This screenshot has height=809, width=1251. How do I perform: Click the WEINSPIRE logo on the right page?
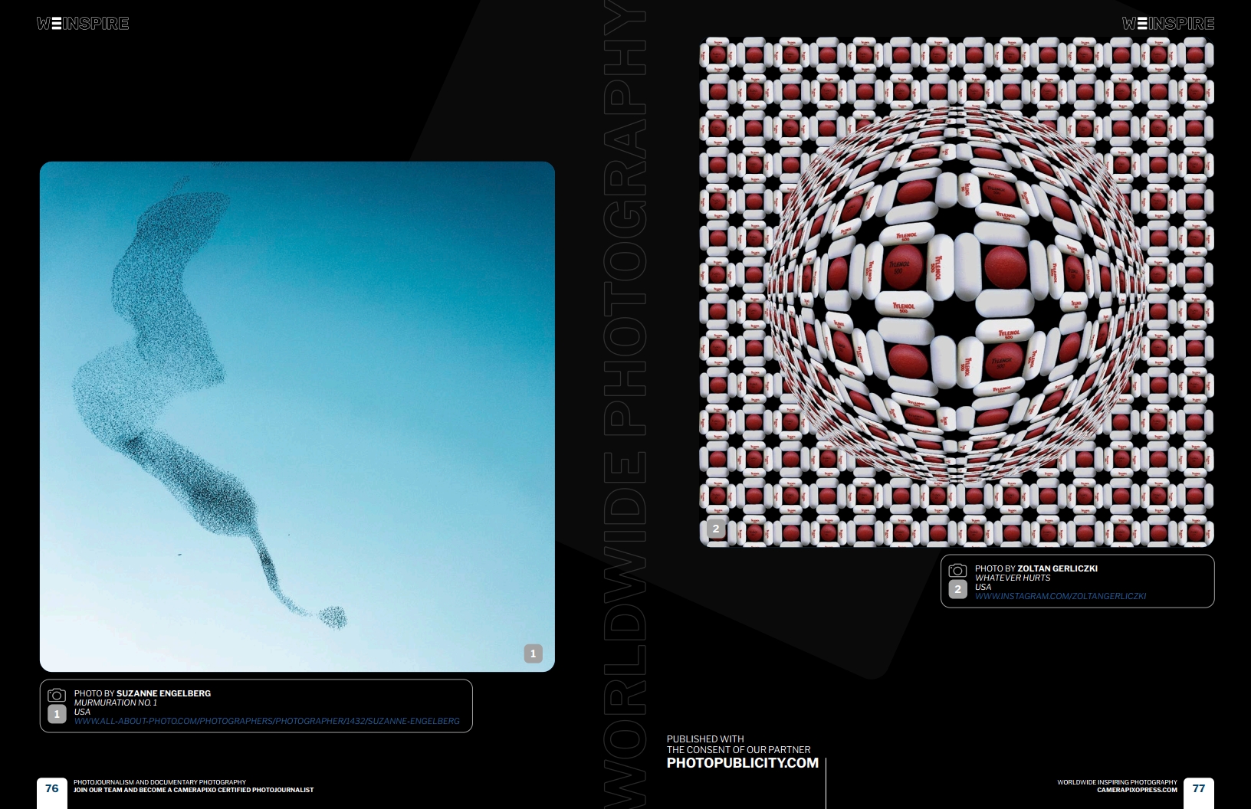point(1168,24)
